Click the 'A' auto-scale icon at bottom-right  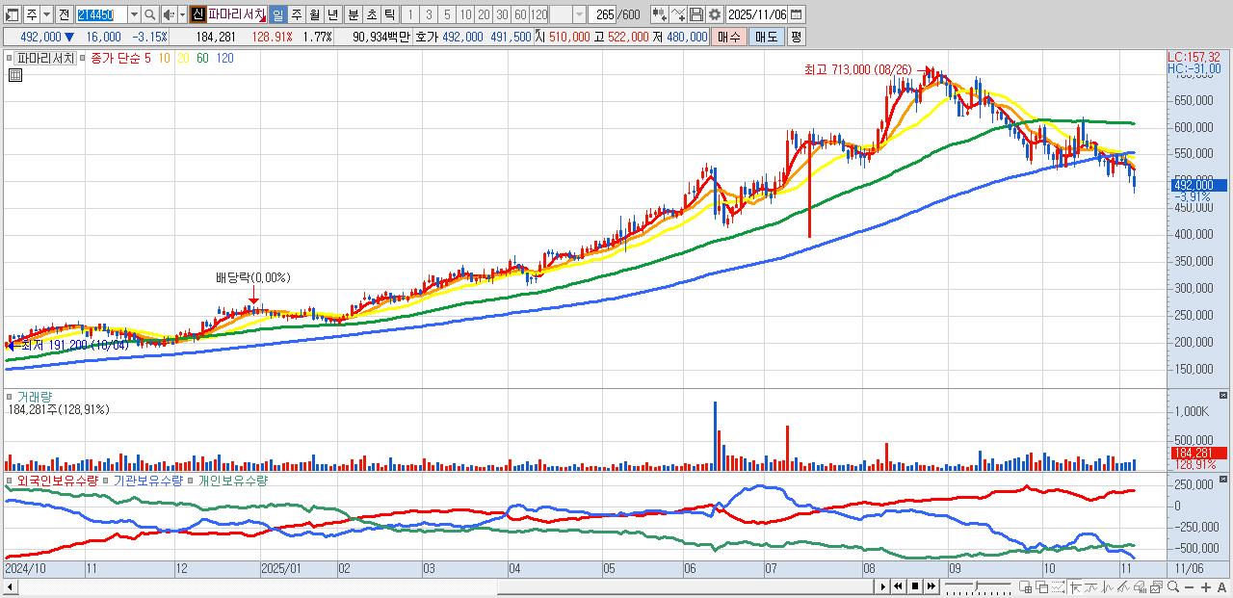1221,586
